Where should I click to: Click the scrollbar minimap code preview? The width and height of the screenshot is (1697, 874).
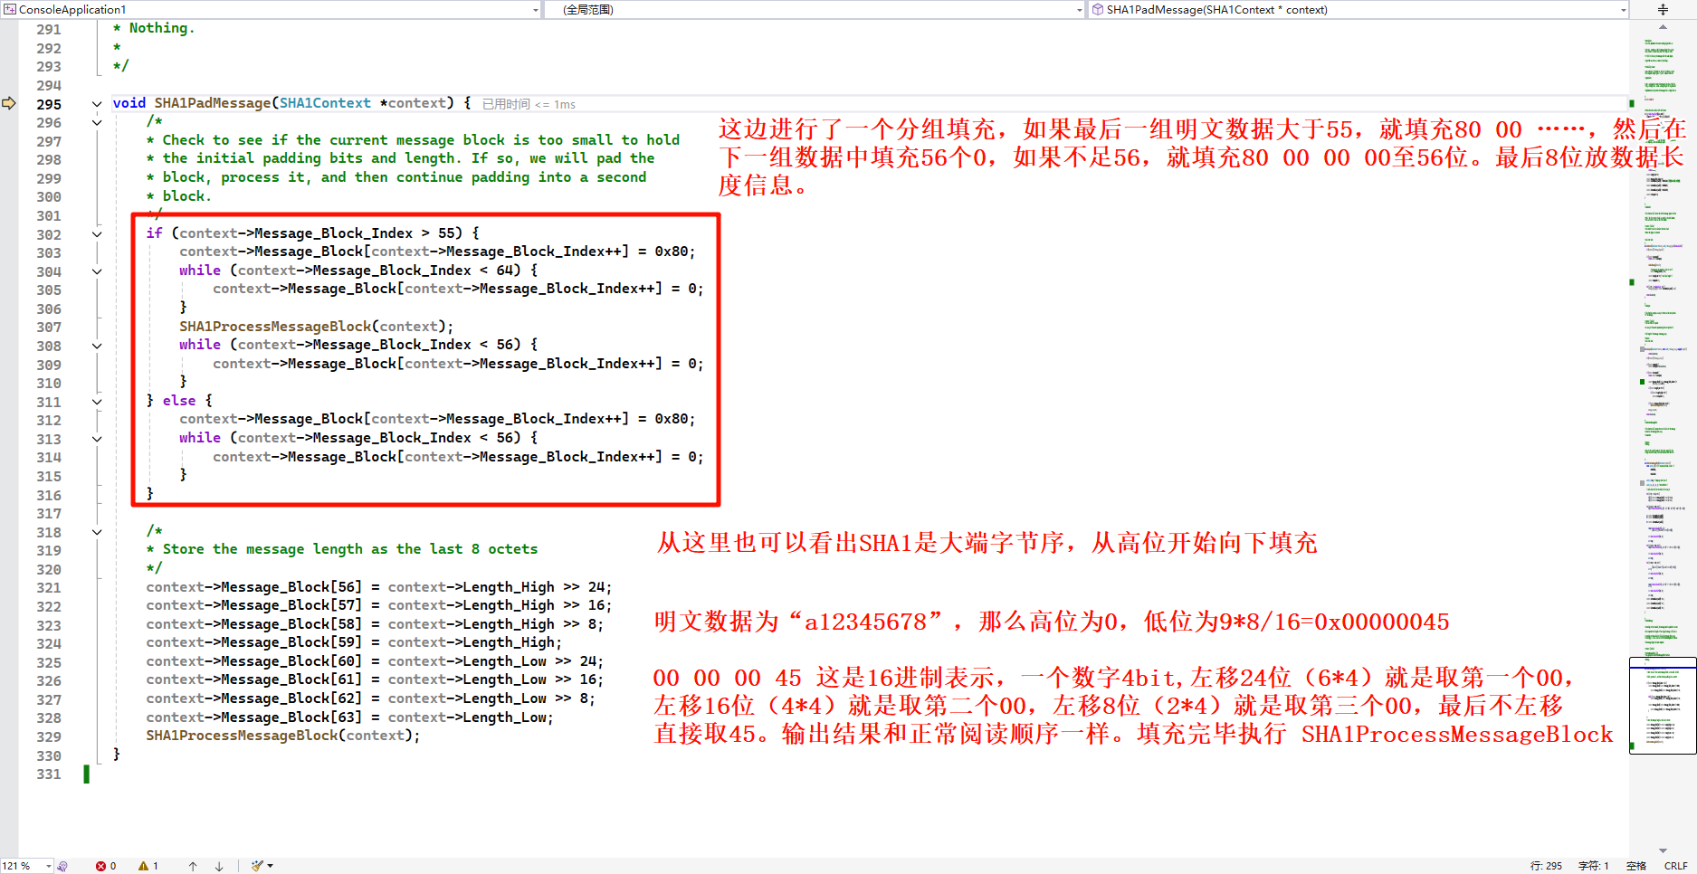(x=1663, y=706)
